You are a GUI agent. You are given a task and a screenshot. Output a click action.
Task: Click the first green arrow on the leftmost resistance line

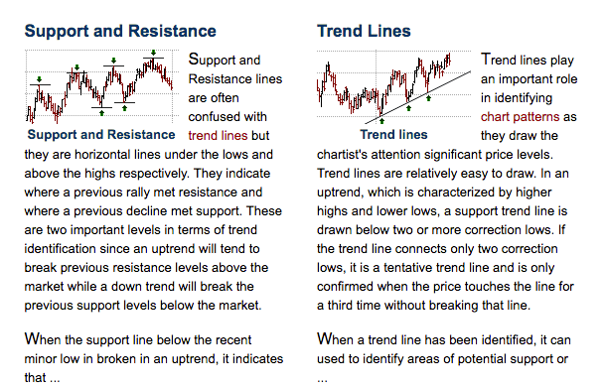coord(39,79)
